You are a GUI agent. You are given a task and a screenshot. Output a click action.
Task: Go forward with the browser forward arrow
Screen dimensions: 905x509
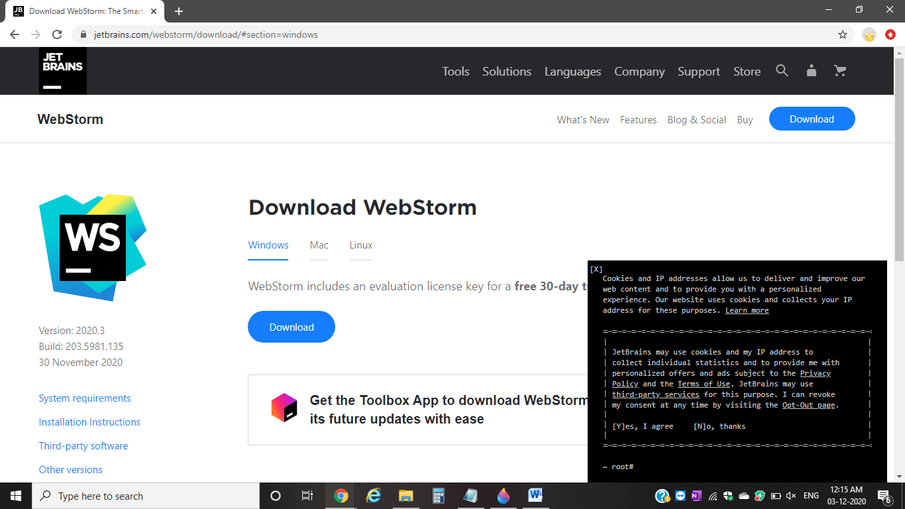tap(36, 34)
